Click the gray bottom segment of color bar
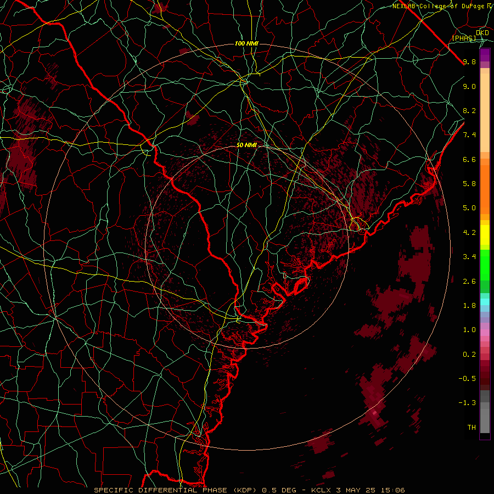This screenshot has height=494, width=494. click(x=485, y=420)
